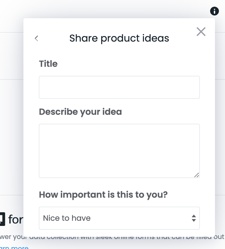Click the "How important is this to you?" label

click(103, 194)
